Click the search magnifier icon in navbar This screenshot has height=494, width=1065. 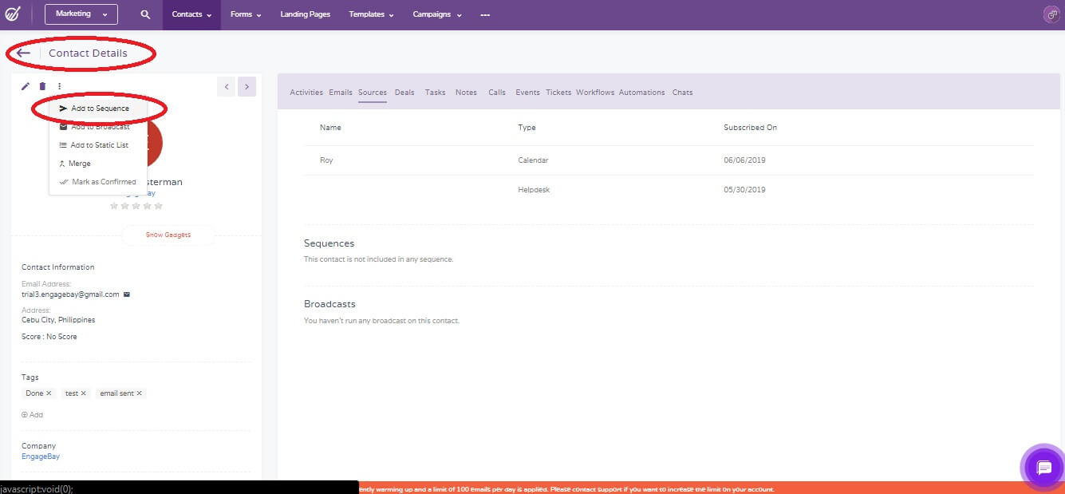143,14
